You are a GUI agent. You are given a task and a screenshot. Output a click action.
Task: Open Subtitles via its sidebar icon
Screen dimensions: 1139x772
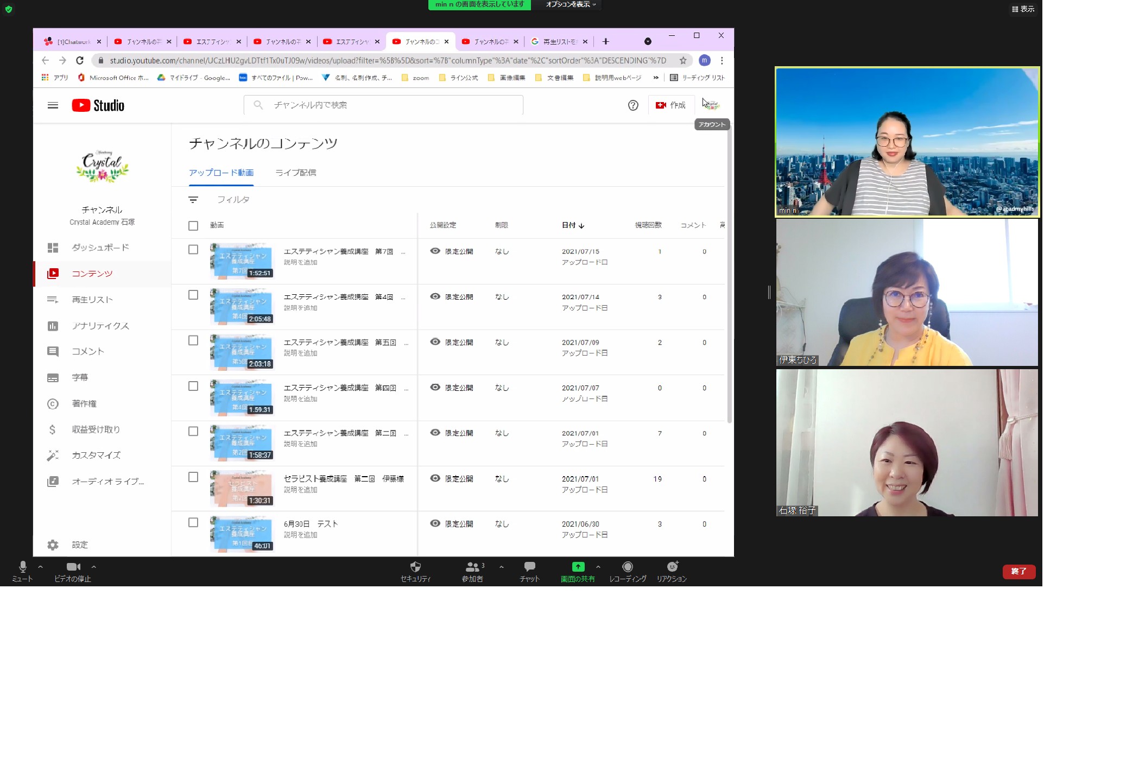(53, 378)
